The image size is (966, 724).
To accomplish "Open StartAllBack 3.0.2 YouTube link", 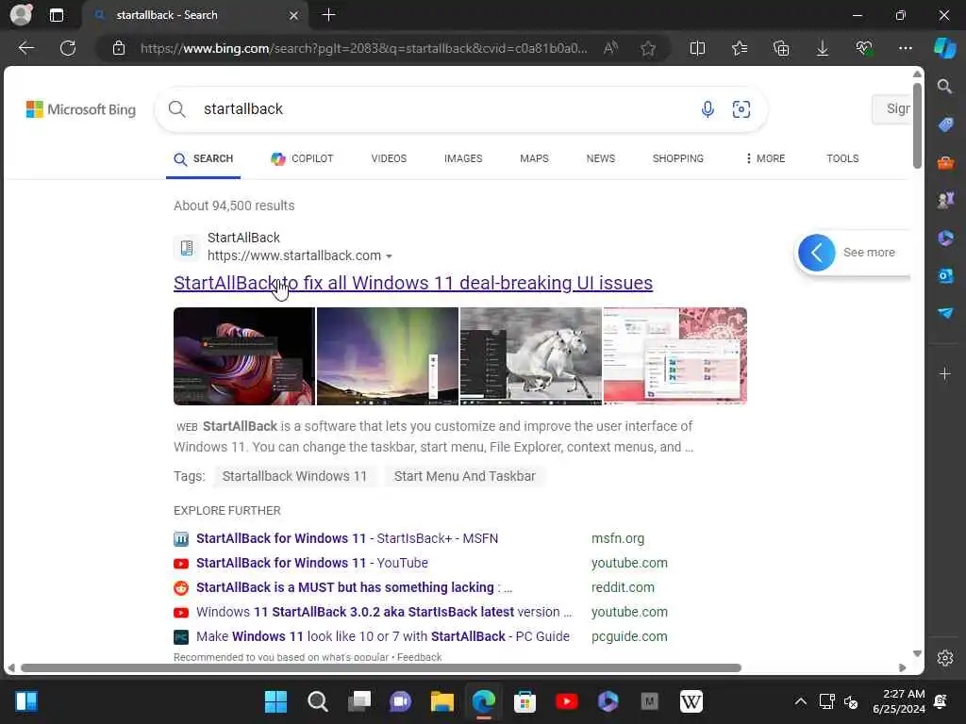I will [x=384, y=612].
